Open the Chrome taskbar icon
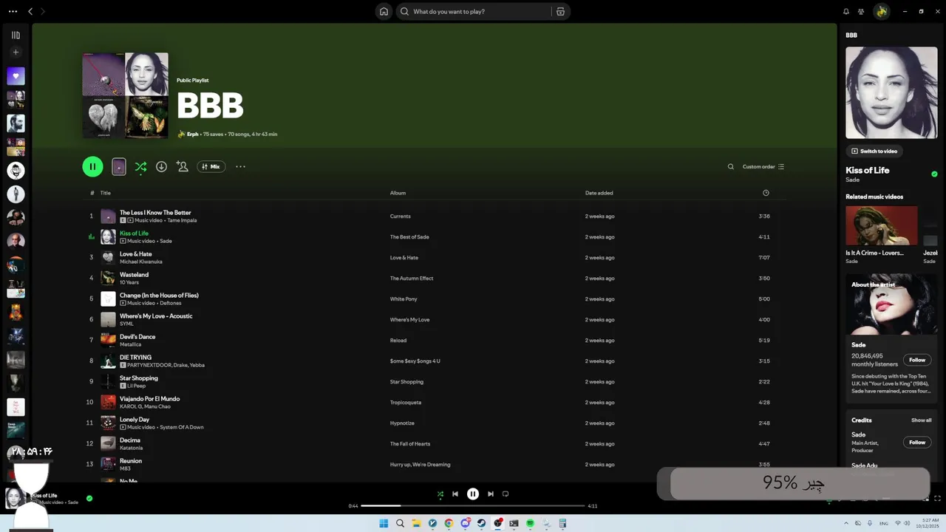This screenshot has width=946, height=532. click(x=449, y=523)
